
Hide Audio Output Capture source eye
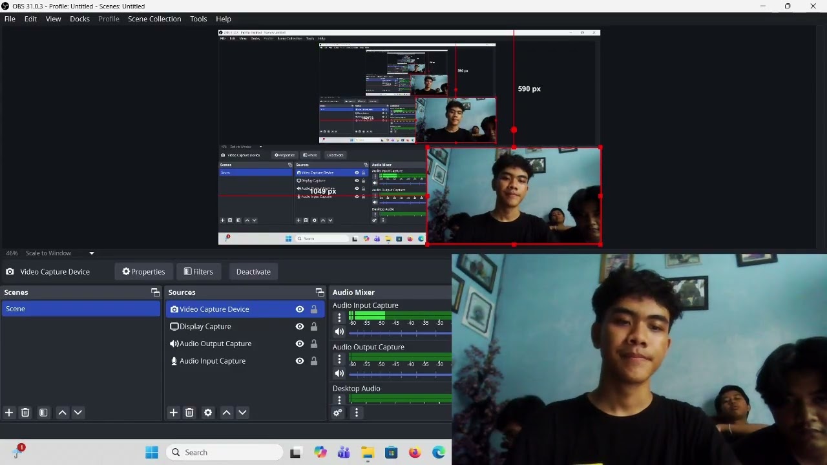300,344
